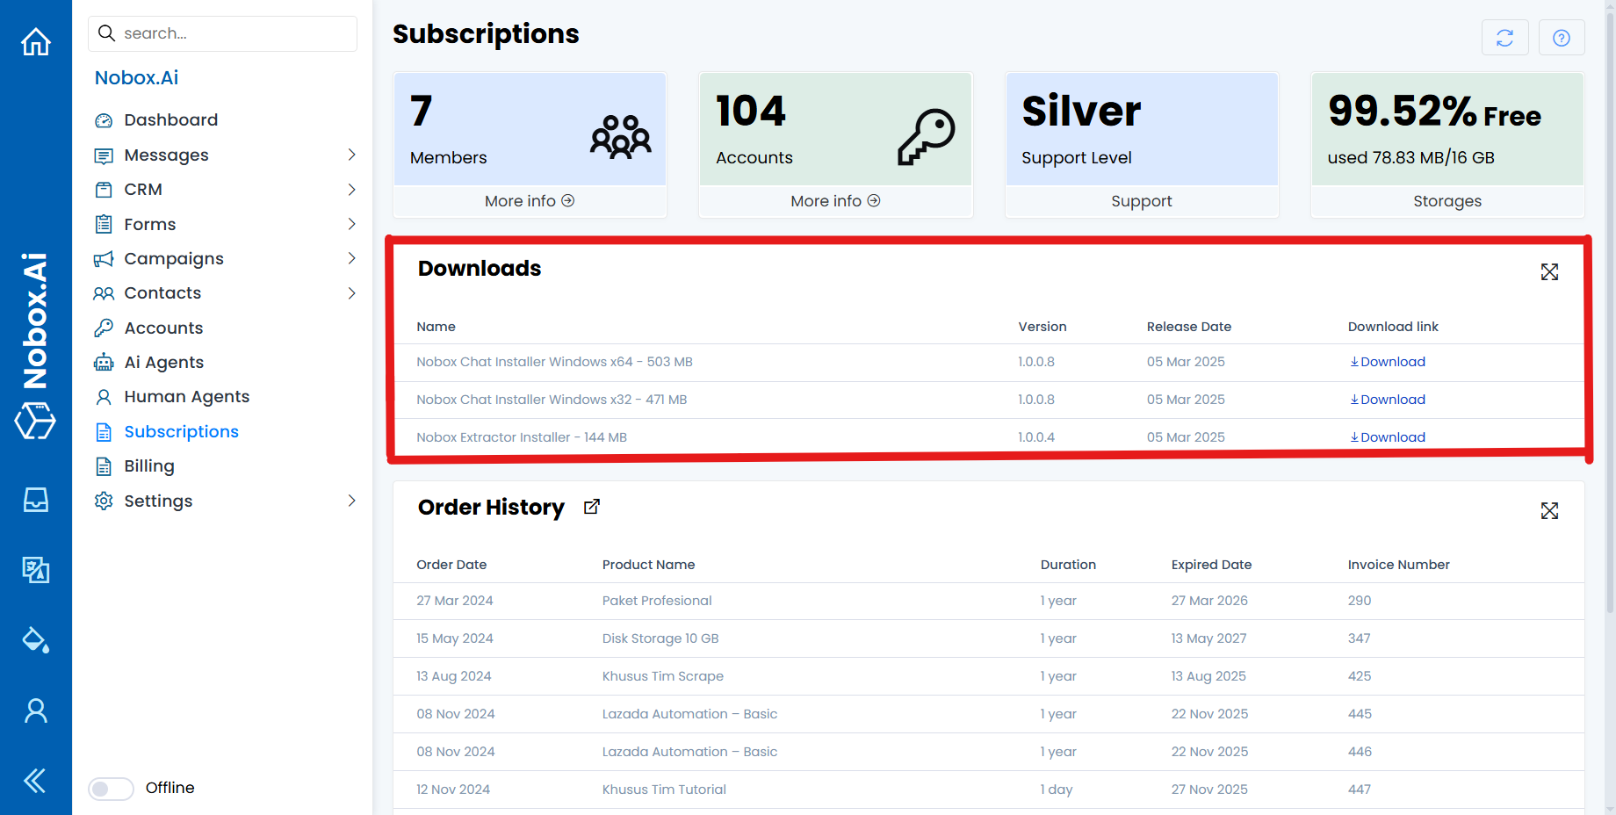The image size is (1616, 815).
Task: Click the translate language icon in the sidebar
Action: coord(36,570)
